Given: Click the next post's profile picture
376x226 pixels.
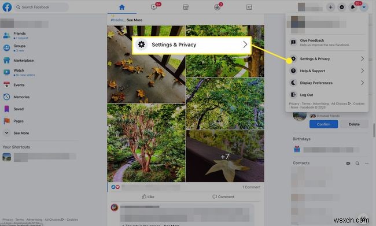Looking at the screenshot, I should 115,208.
